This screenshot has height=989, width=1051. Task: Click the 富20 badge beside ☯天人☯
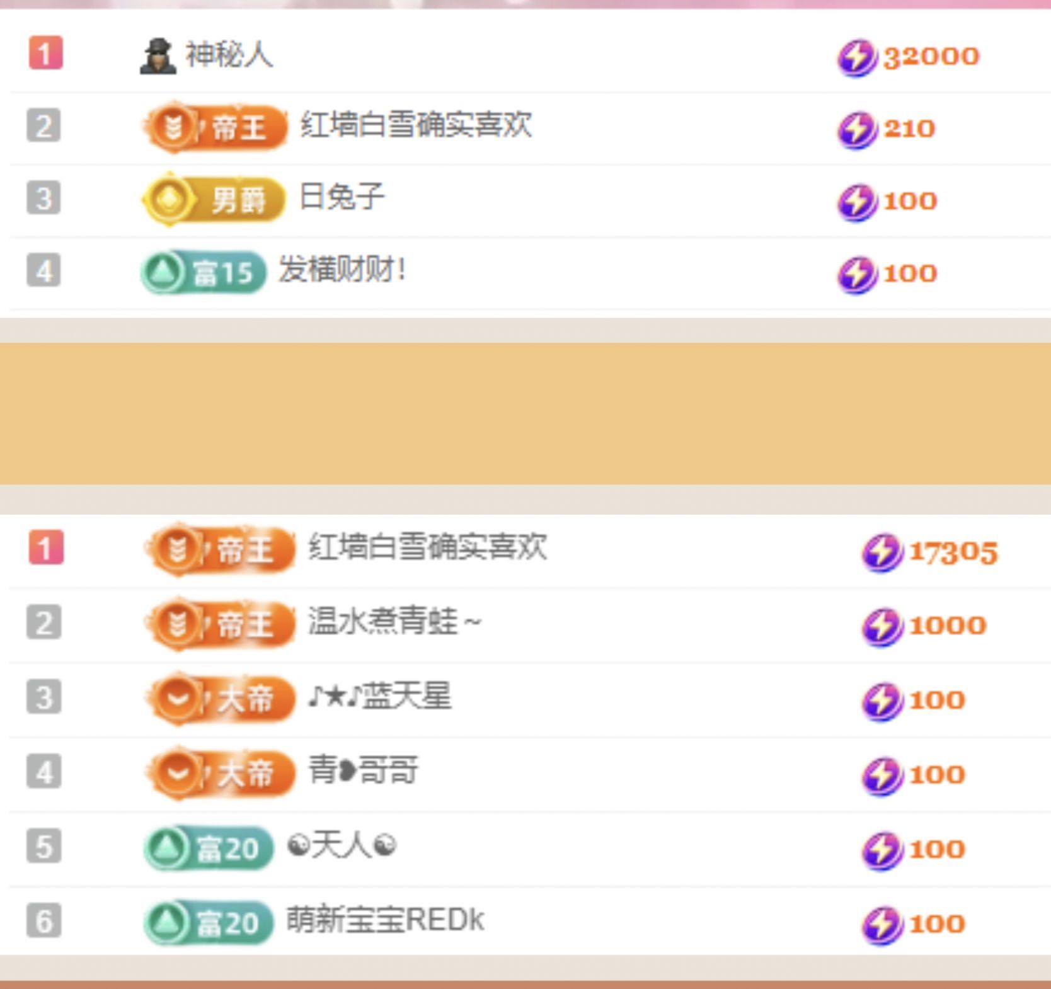click(x=209, y=848)
